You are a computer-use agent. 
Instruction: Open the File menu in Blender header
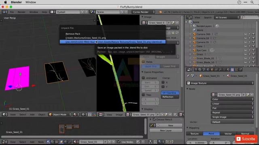coord(12,12)
